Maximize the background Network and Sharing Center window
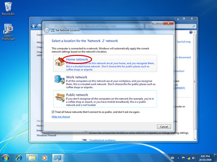Screen dimensions: 217x162 [x=184, y=19]
